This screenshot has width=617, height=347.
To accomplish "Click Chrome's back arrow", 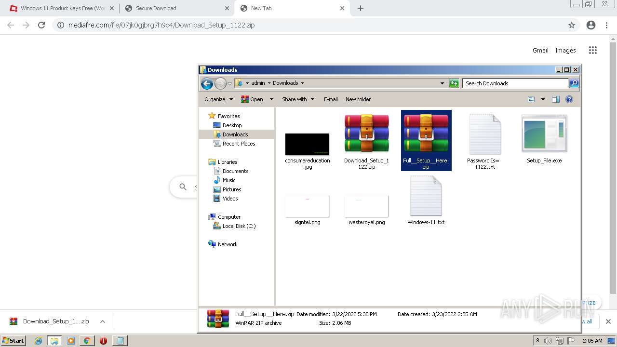I will pos(11,25).
